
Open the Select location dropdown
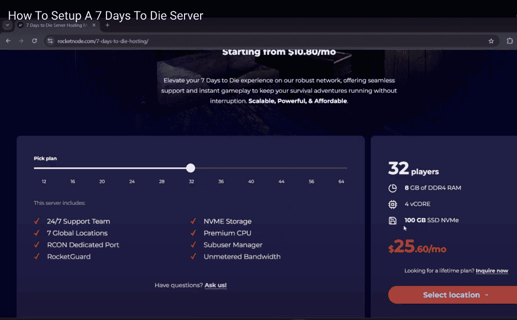click(455, 295)
